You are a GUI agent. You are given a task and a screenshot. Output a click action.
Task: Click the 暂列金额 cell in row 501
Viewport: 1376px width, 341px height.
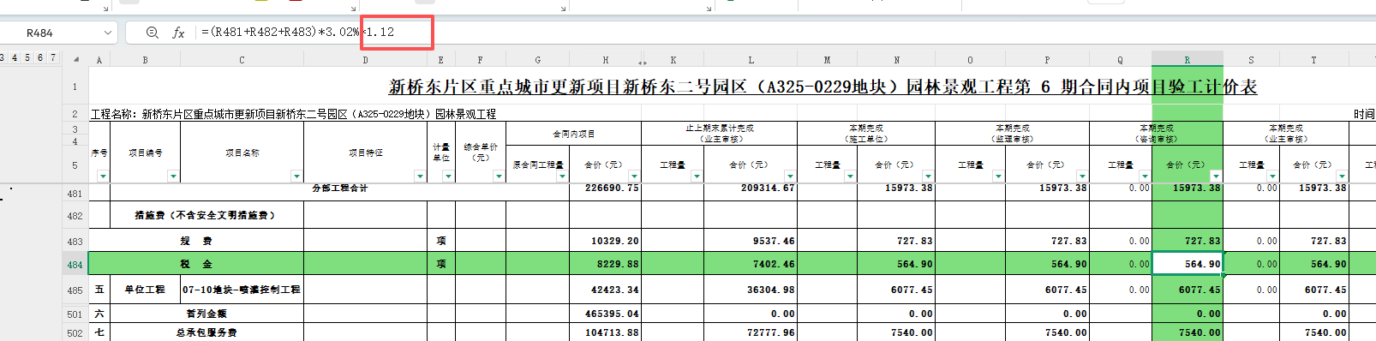206,314
